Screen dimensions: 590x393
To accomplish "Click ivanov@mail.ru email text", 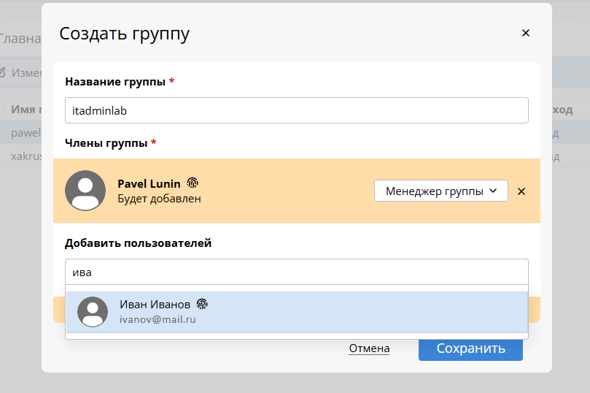I will tap(158, 319).
